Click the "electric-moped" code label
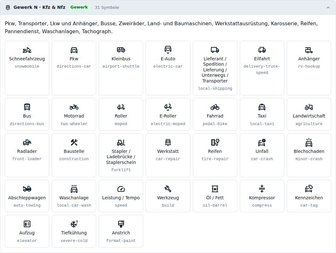 pos(168,124)
